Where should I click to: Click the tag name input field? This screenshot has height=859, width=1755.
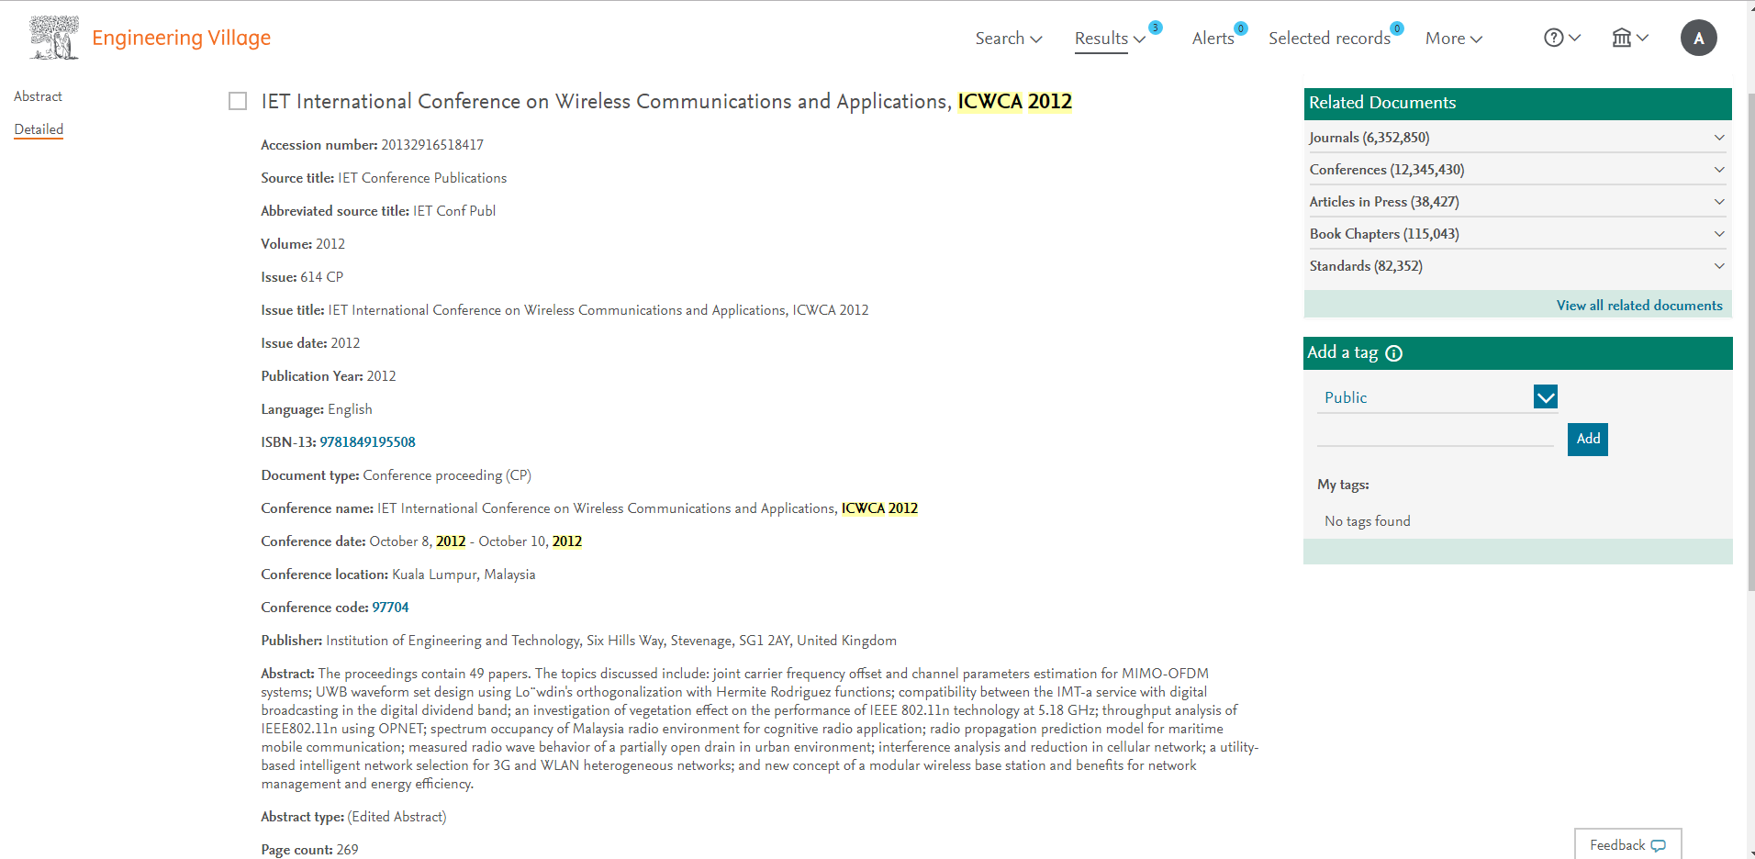coord(1435,435)
